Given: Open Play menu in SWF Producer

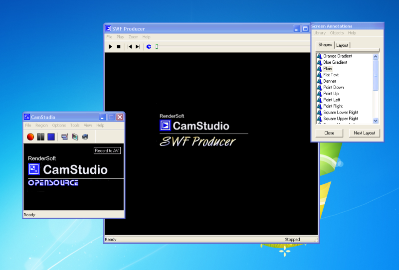Looking at the screenshot, I should tap(120, 37).
